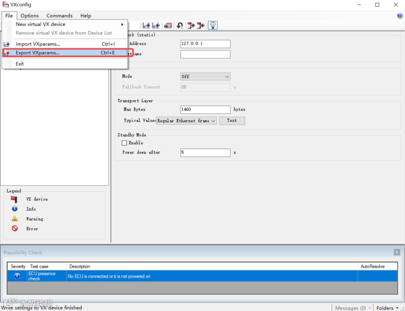
Task: Click the Import VXparams toolbar icon
Action: click(x=147, y=25)
